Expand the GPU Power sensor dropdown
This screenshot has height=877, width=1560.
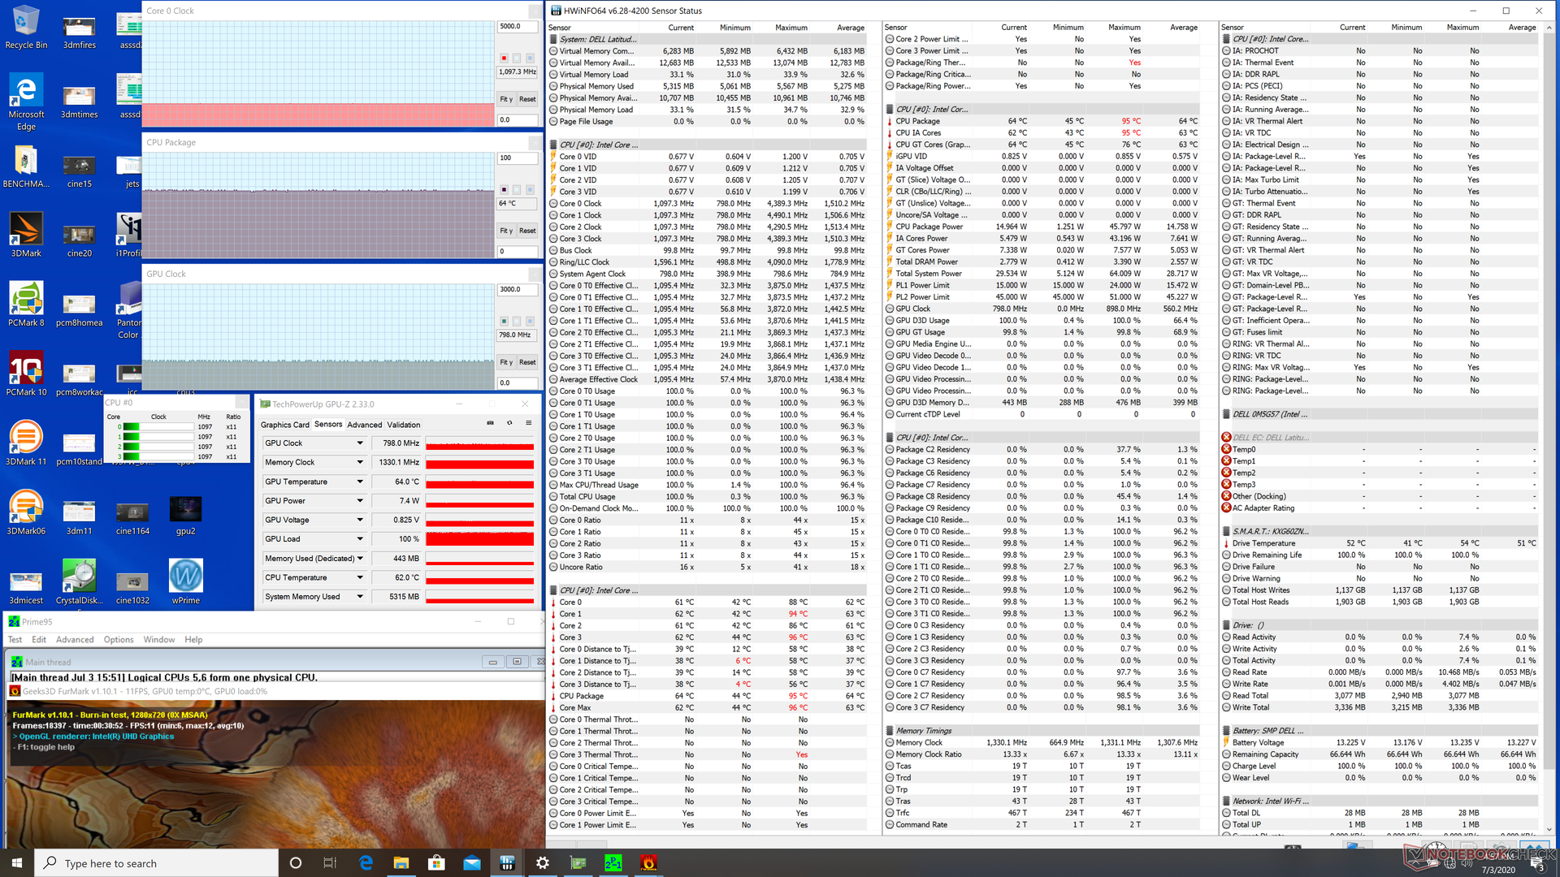tap(360, 501)
